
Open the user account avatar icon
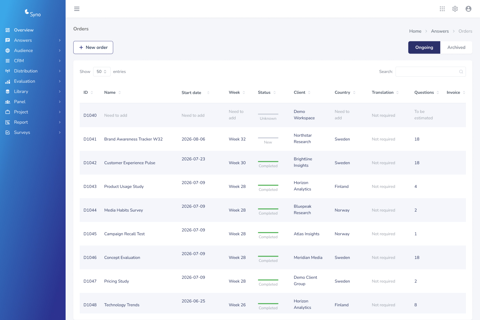[468, 9]
